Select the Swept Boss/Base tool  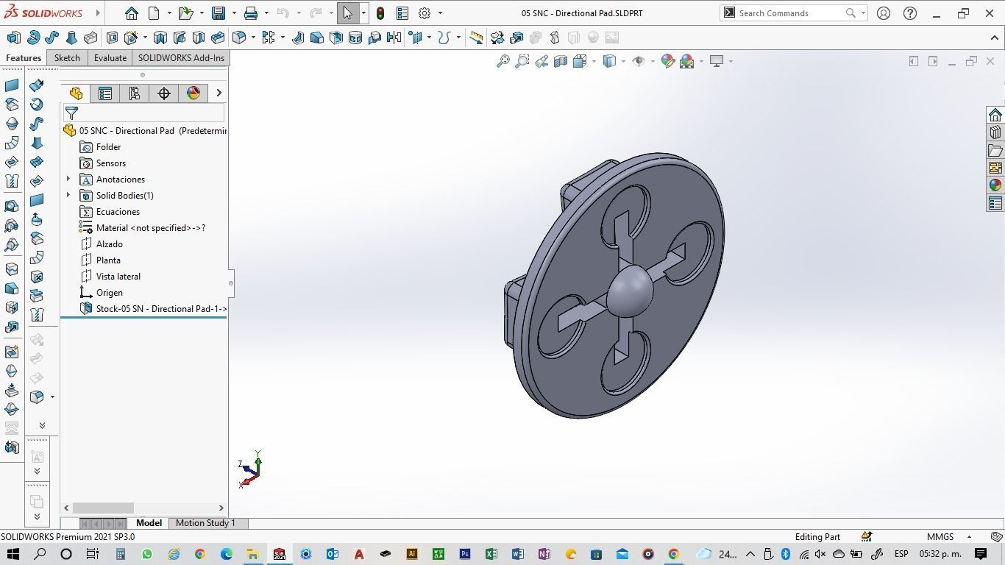[52, 38]
